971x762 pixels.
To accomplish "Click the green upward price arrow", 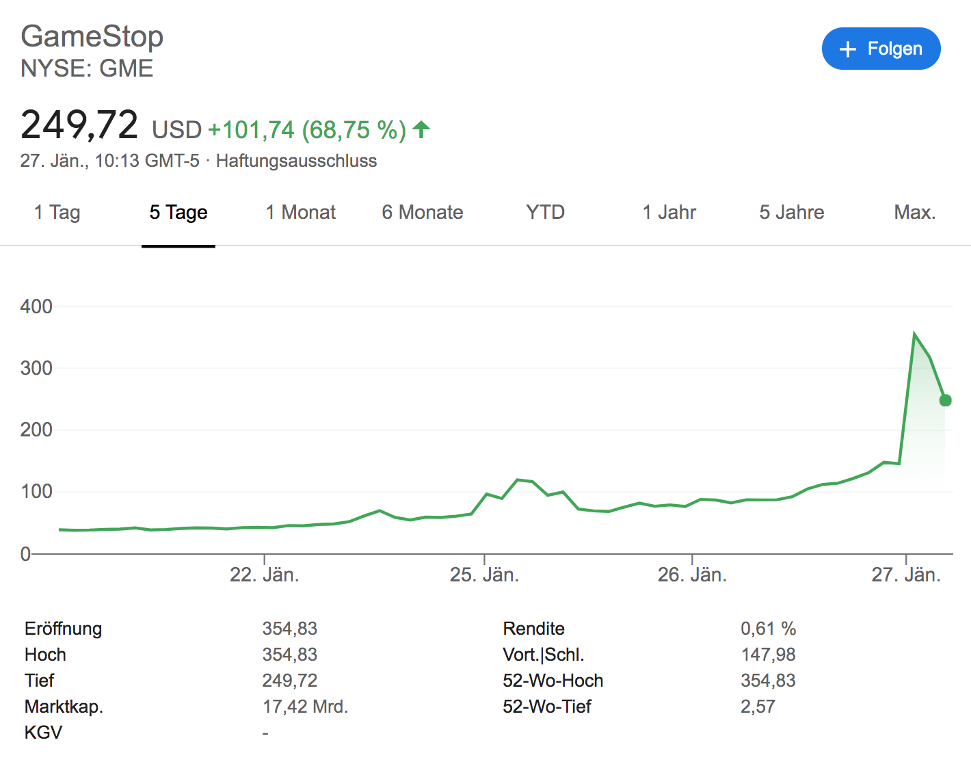I will [421, 129].
